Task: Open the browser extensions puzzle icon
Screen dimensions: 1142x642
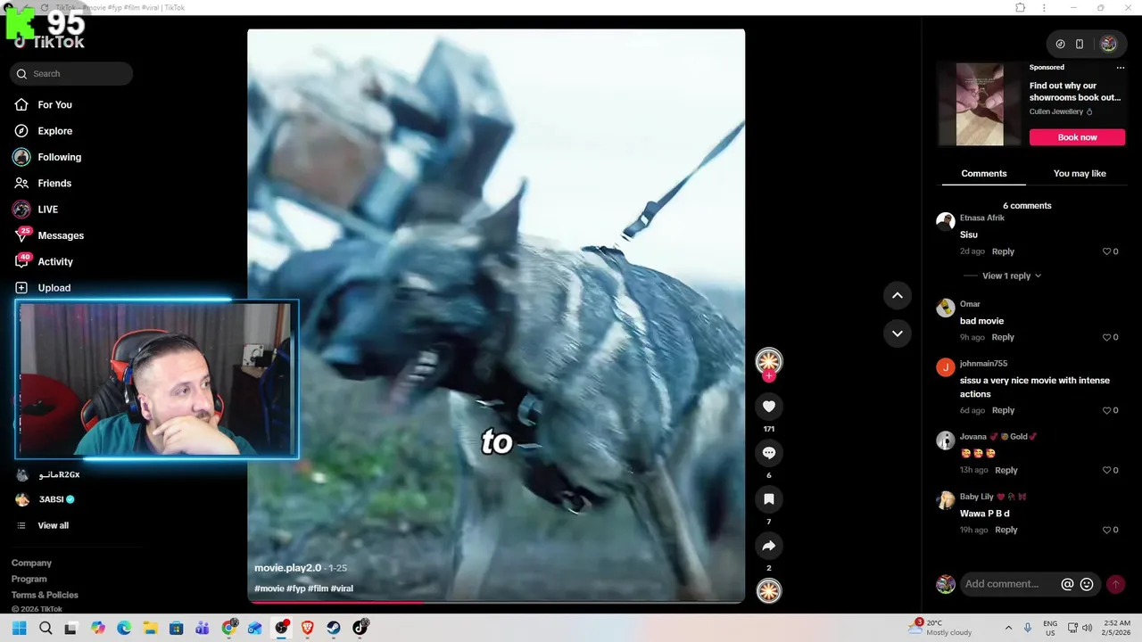Action: pos(1020,7)
